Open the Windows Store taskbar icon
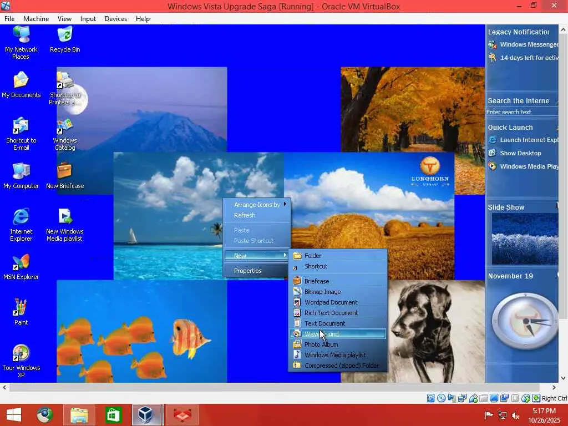The width and height of the screenshot is (568, 426). coord(113,415)
